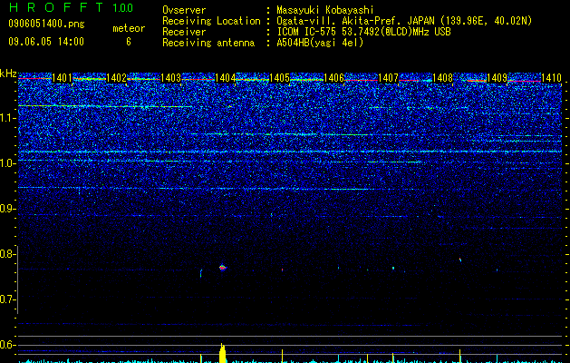
Task: Select the observer name Masayuki Kobayashi
Action: point(325,10)
